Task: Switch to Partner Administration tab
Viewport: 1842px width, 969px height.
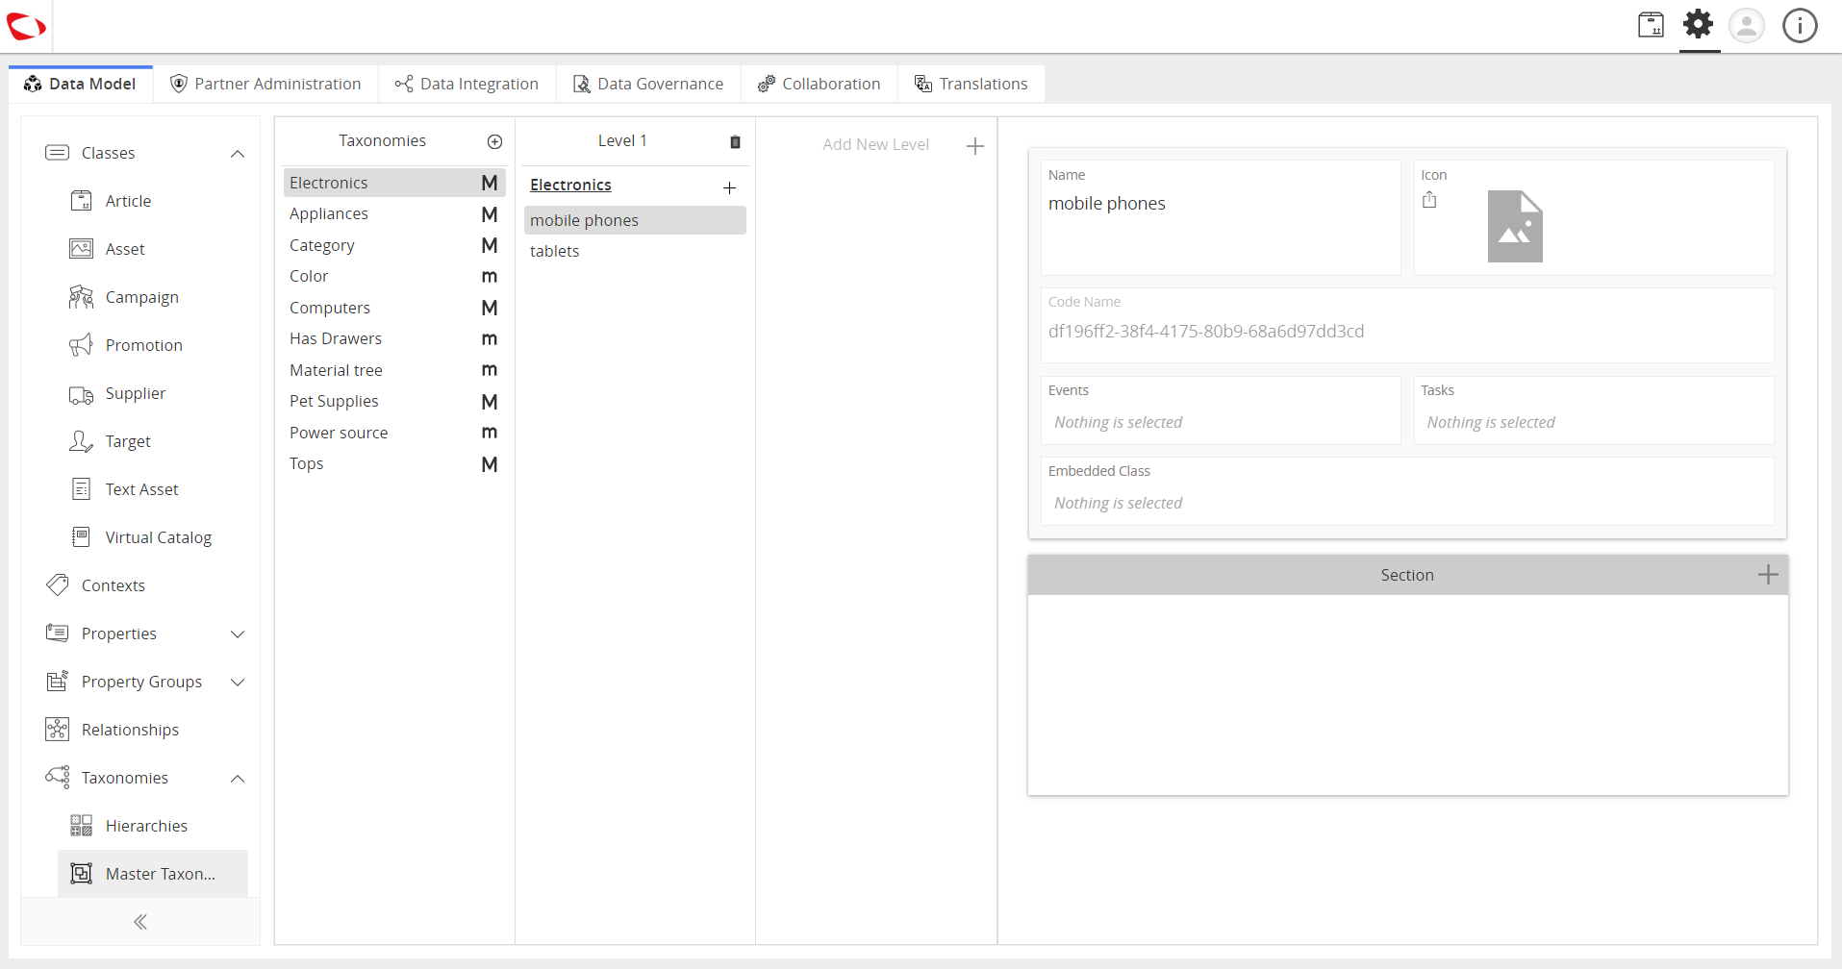Action: [265, 85]
